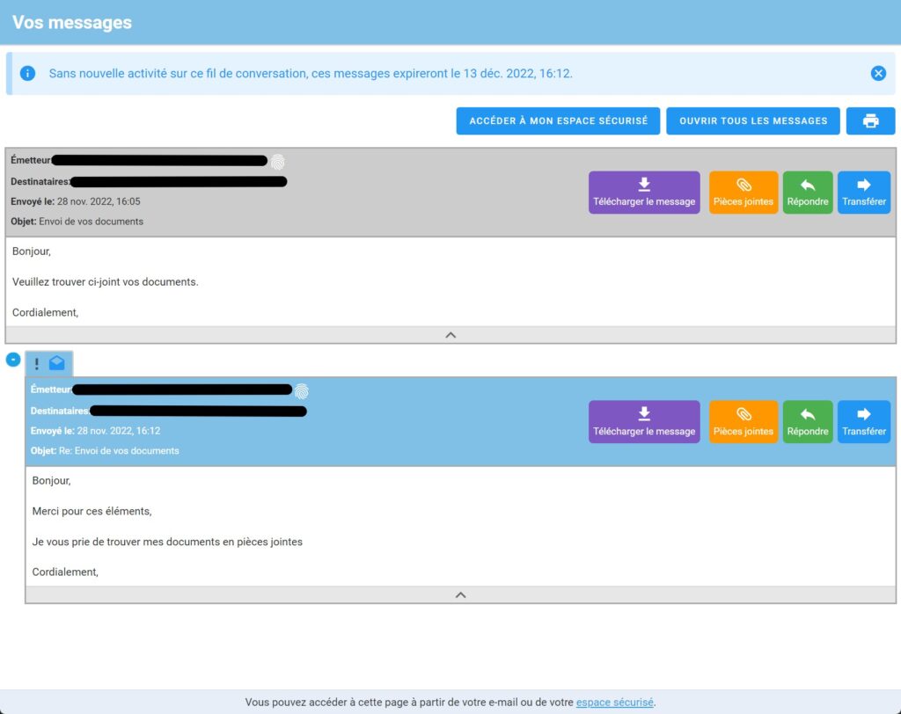
Task: Click Transférer on the 16:12 reply message
Action: click(863, 422)
